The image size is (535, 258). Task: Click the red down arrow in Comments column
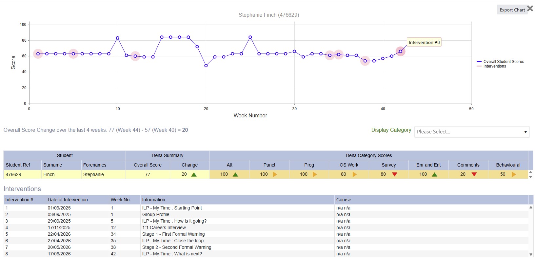[x=474, y=174]
